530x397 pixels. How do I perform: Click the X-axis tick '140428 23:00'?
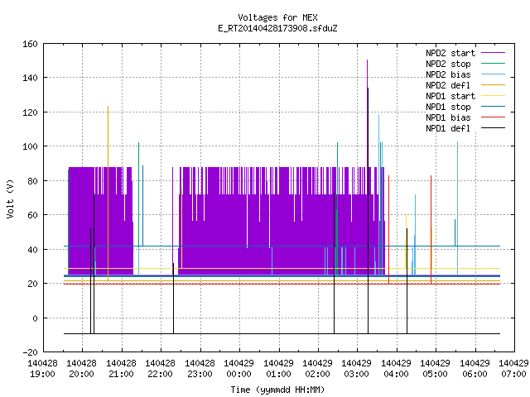coord(200,369)
